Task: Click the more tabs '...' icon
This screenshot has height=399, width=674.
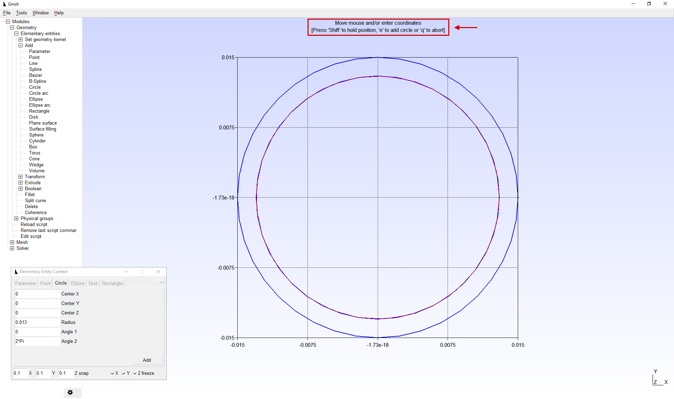Action: [x=162, y=282]
